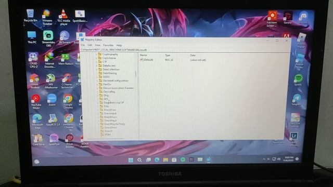Open Winaero Tweaker desktop shortcut
This screenshot has width=333, height=187.
click(47, 17)
